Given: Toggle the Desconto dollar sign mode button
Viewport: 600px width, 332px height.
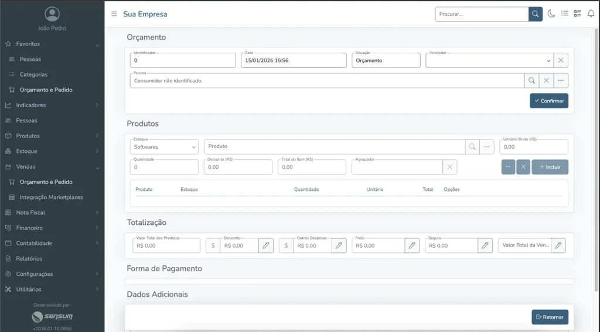Looking at the screenshot, I should [x=213, y=246].
